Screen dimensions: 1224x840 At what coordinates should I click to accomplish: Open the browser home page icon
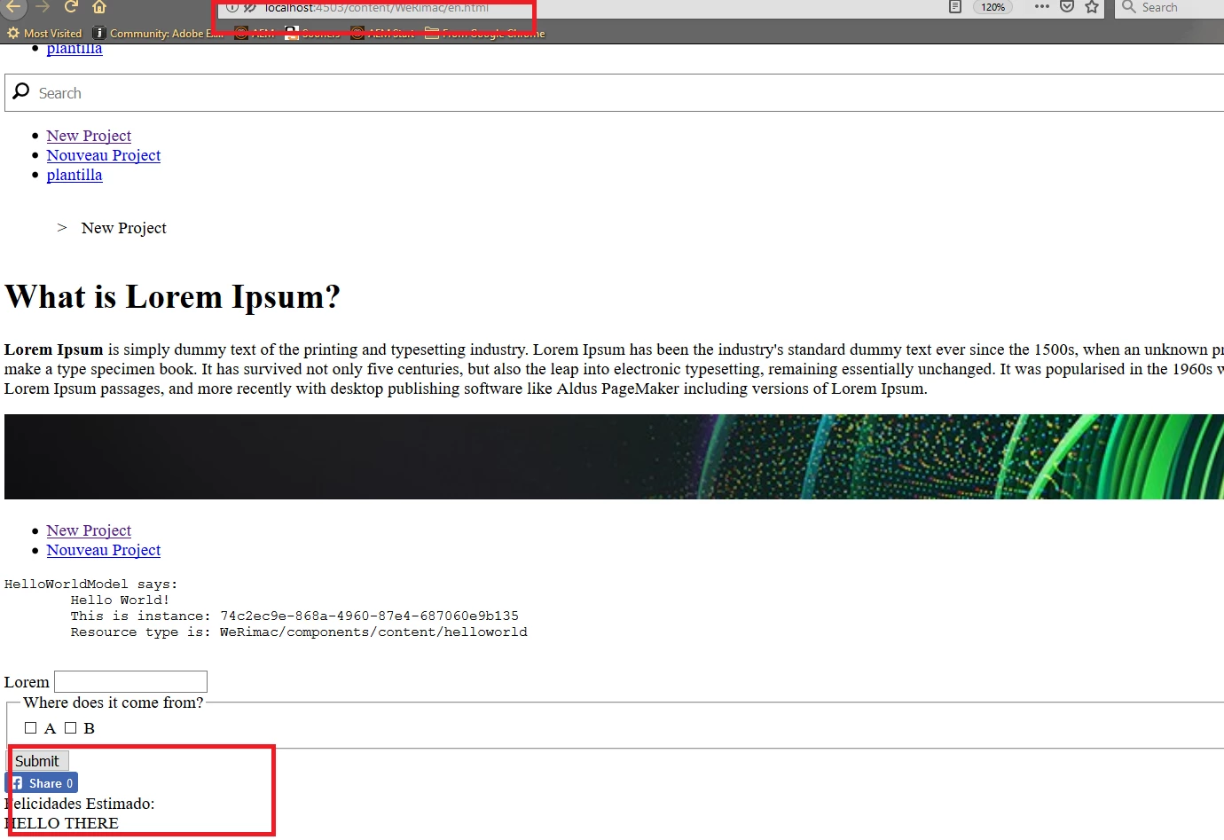click(x=99, y=6)
